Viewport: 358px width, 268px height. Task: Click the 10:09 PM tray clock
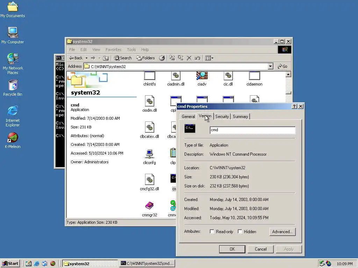[344, 264]
